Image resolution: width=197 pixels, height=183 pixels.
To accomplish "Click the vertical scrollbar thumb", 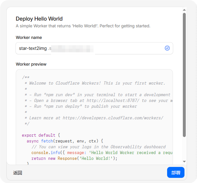I will (184, 75).
